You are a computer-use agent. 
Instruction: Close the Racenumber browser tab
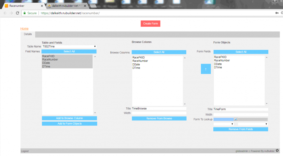(x=42, y=6)
